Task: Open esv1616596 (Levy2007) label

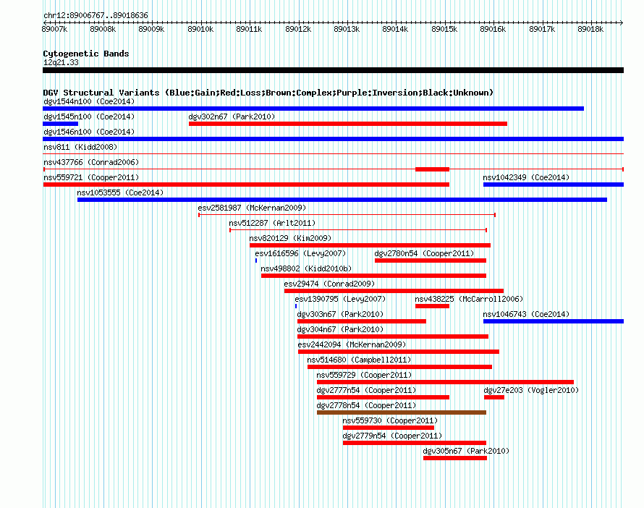Action: (300, 253)
